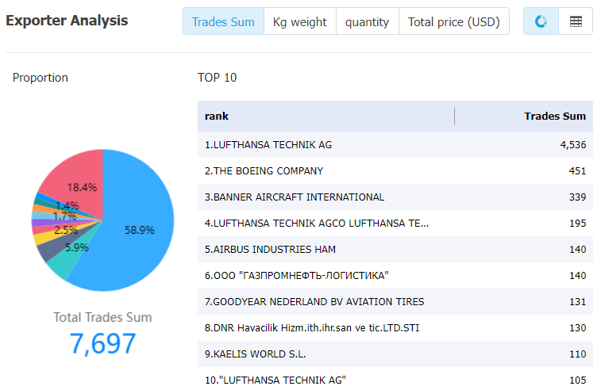
Task: Select row 9.KAELIS WORLD S.L.
Action: point(395,354)
